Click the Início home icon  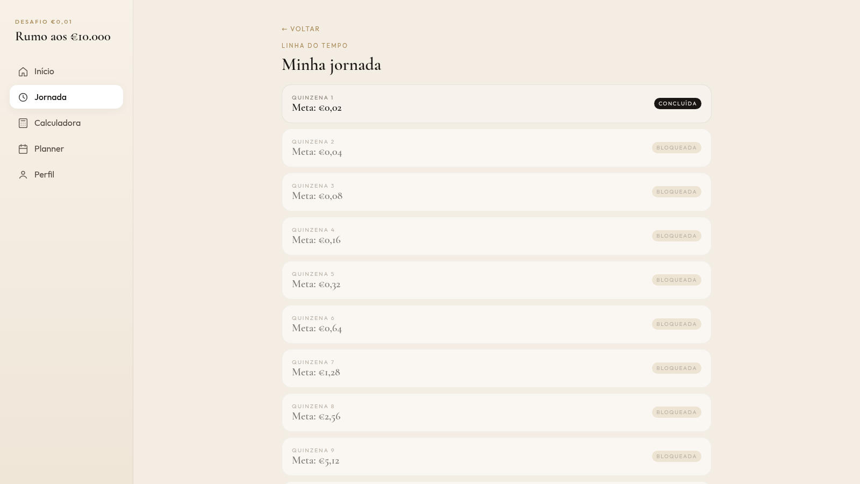(x=23, y=72)
